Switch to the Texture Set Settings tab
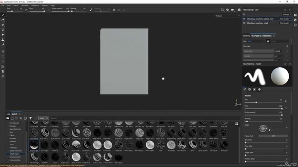The image size is (298, 167). coord(261,36)
